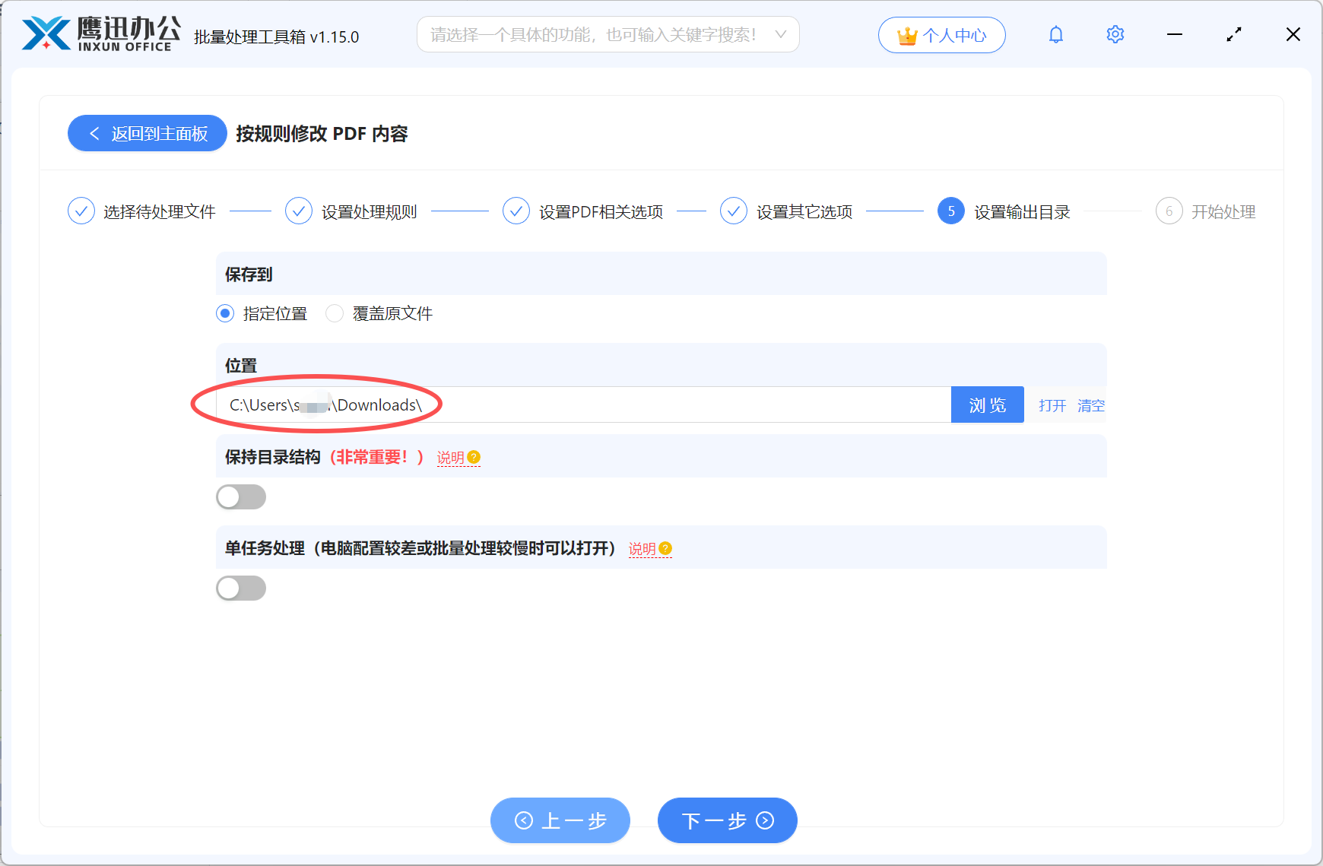Image resolution: width=1323 pixels, height=866 pixels.
Task: Select the 指定位置 radio option
Action: (x=224, y=313)
